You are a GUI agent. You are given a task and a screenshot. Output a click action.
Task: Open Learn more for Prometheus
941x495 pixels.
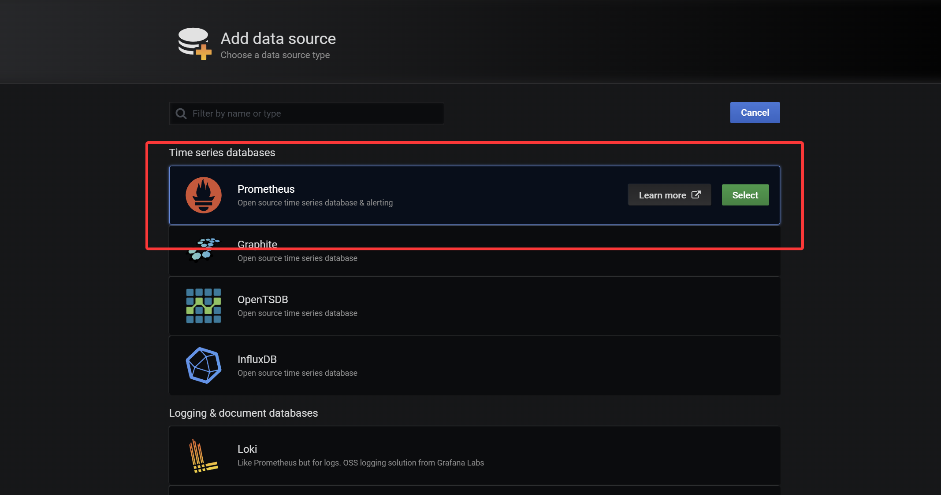(669, 195)
